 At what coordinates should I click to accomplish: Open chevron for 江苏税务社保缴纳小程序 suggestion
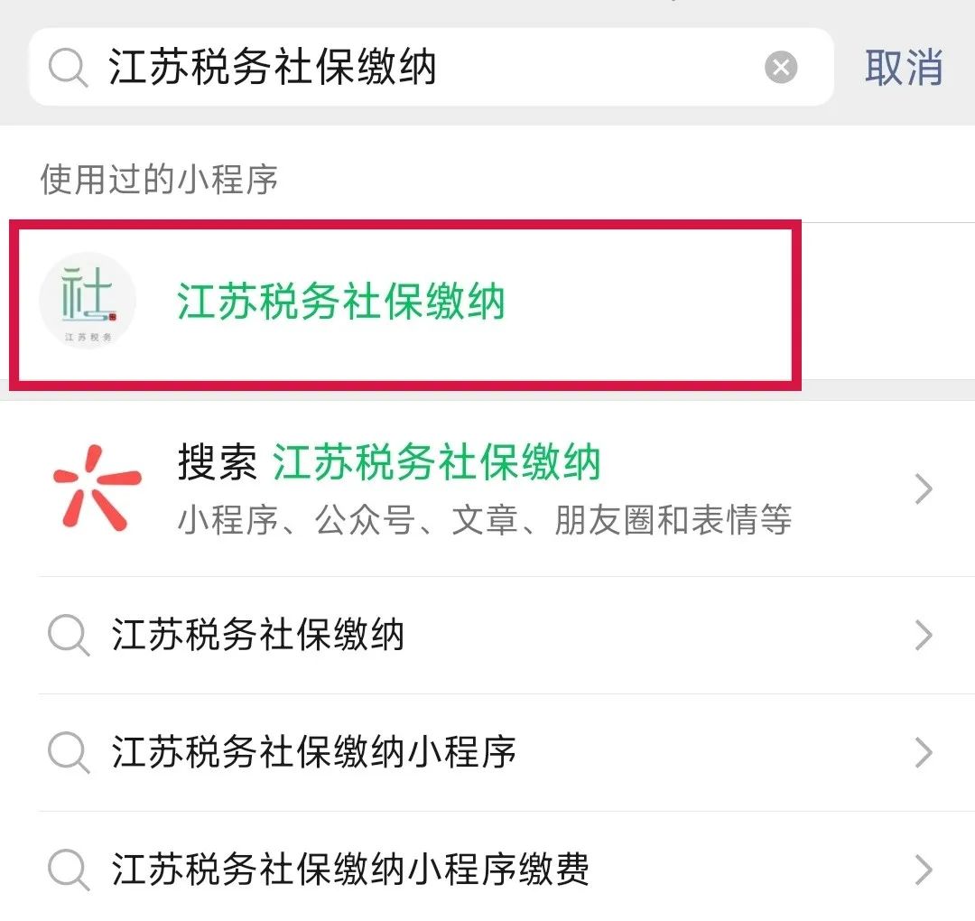(x=924, y=752)
